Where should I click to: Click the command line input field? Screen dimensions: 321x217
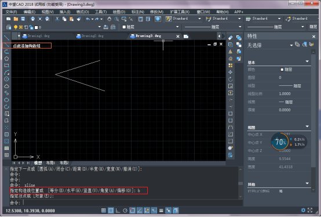[131, 202]
